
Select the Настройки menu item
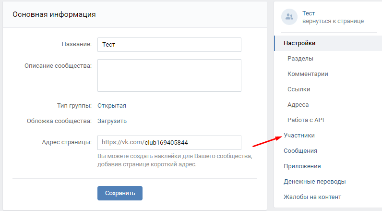click(x=328, y=43)
